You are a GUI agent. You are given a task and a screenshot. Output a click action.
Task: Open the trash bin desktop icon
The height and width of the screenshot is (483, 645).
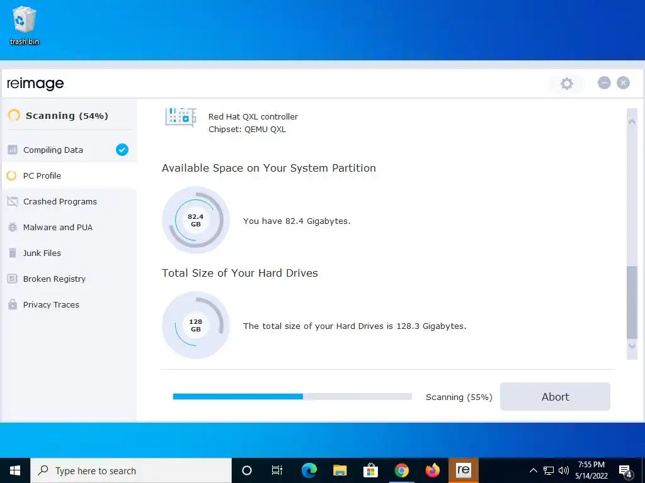tap(25, 25)
